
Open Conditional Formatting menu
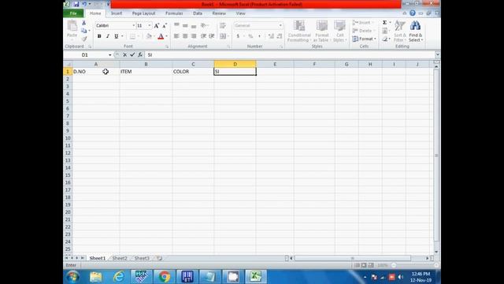[299, 31]
